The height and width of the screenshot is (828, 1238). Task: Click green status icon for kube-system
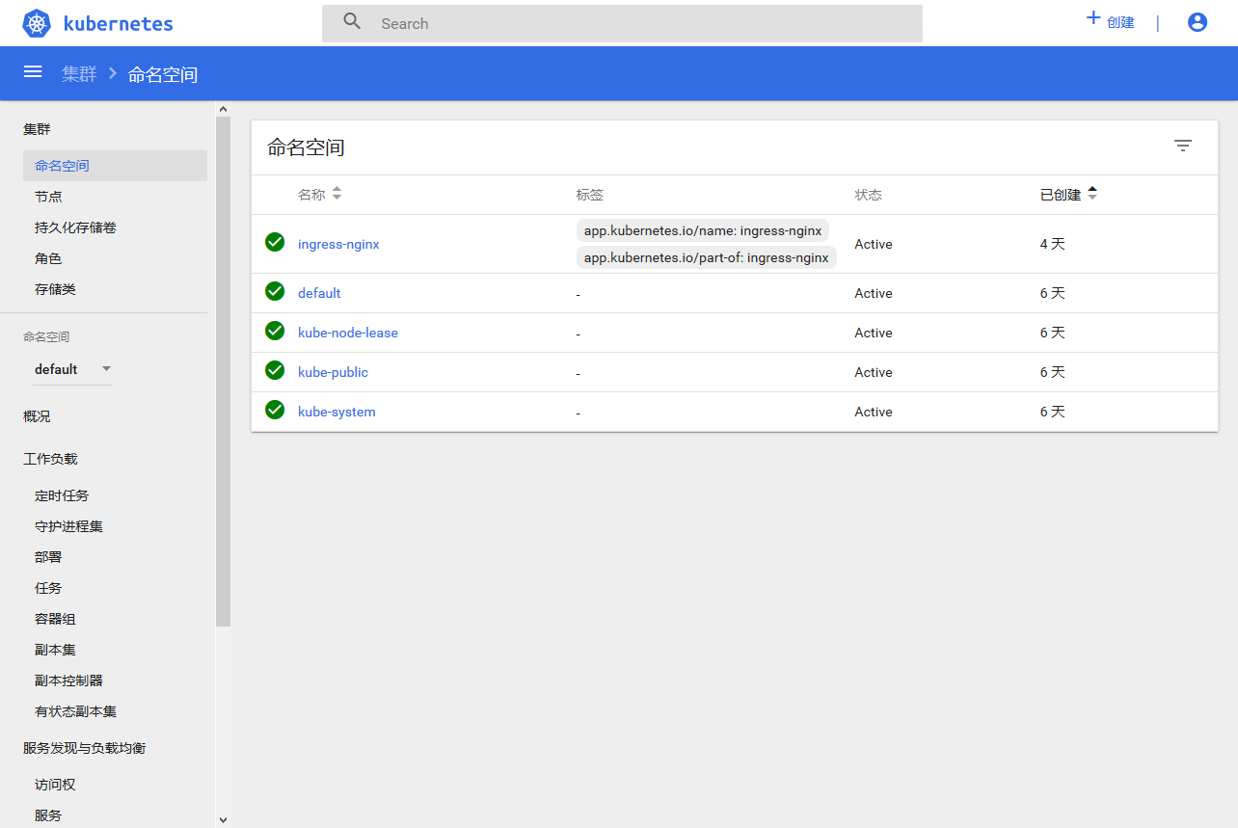275,411
